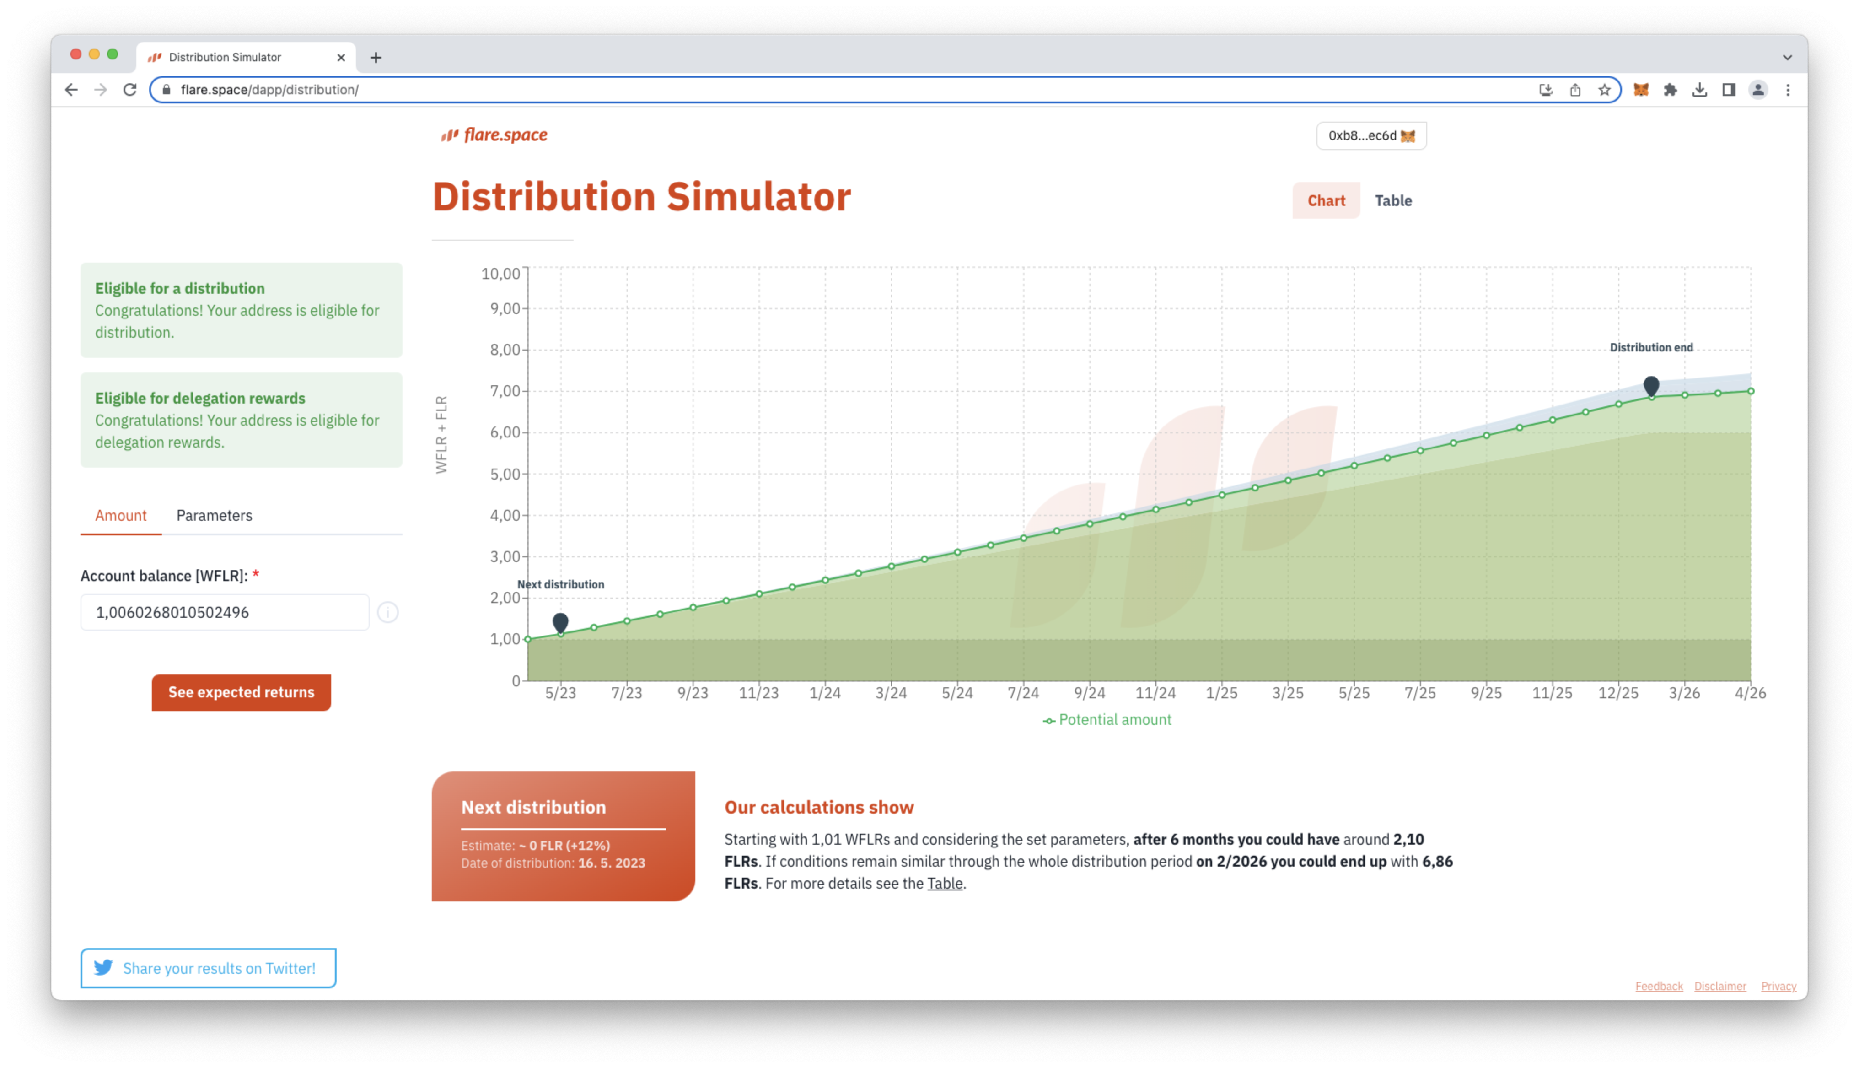Bookmark page with the star icon

tap(1605, 90)
